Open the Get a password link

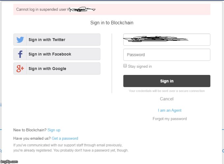(x=65, y=138)
